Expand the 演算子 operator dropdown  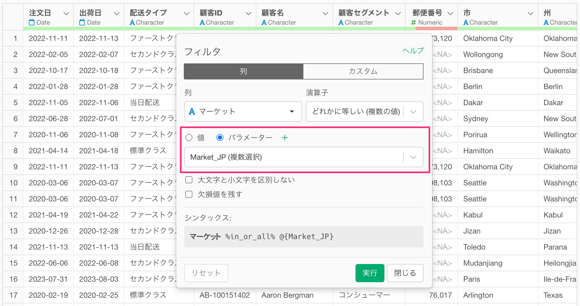click(413, 112)
